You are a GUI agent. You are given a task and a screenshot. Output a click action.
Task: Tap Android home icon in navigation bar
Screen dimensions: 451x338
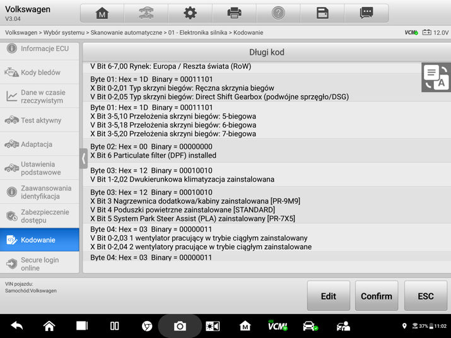(x=49, y=326)
